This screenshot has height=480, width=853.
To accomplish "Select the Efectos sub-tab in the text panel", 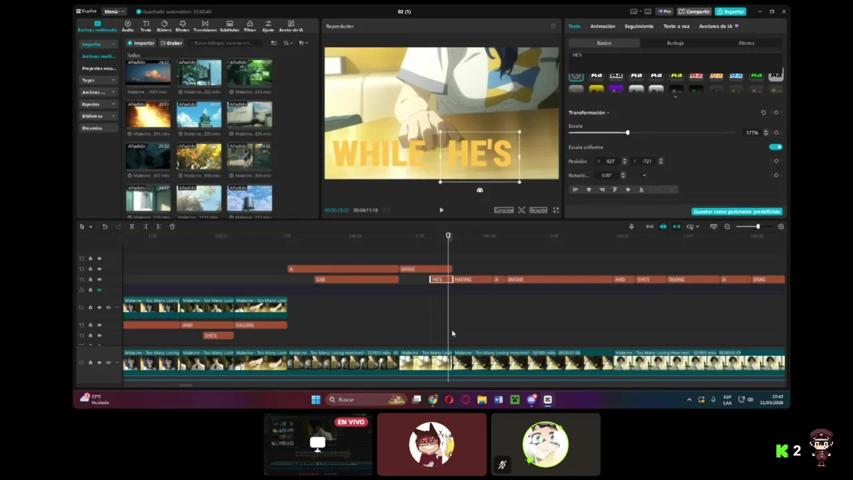I will point(746,43).
